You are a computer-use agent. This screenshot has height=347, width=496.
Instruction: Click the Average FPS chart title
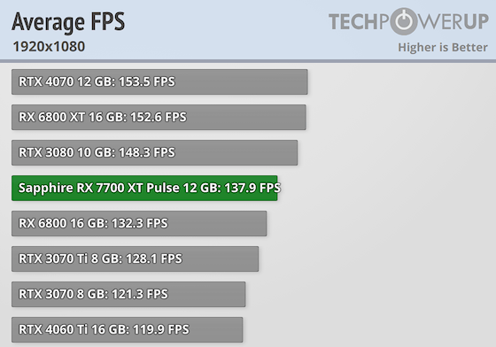68,21
